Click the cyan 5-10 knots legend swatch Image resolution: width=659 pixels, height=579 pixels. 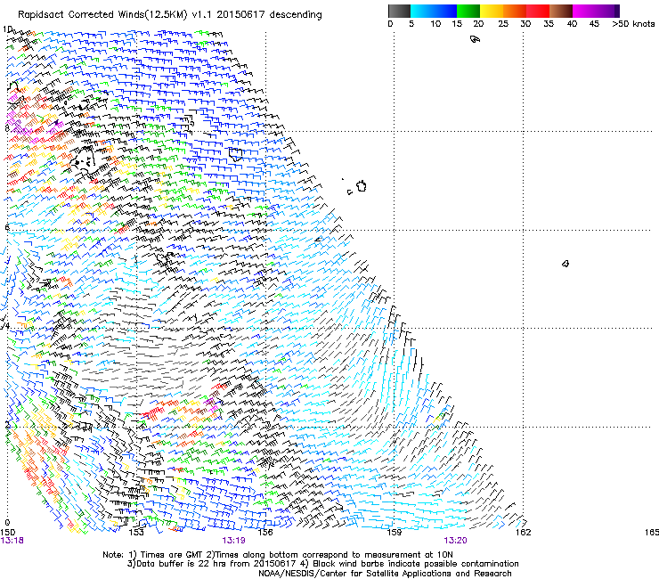coord(422,11)
